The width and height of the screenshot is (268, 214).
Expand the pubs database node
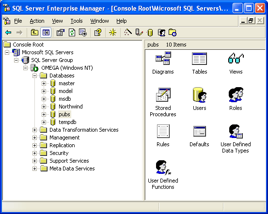pyautogui.click(x=44, y=114)
